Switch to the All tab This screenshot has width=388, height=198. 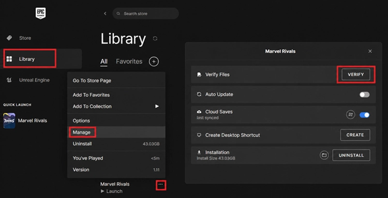click(104, 62)
